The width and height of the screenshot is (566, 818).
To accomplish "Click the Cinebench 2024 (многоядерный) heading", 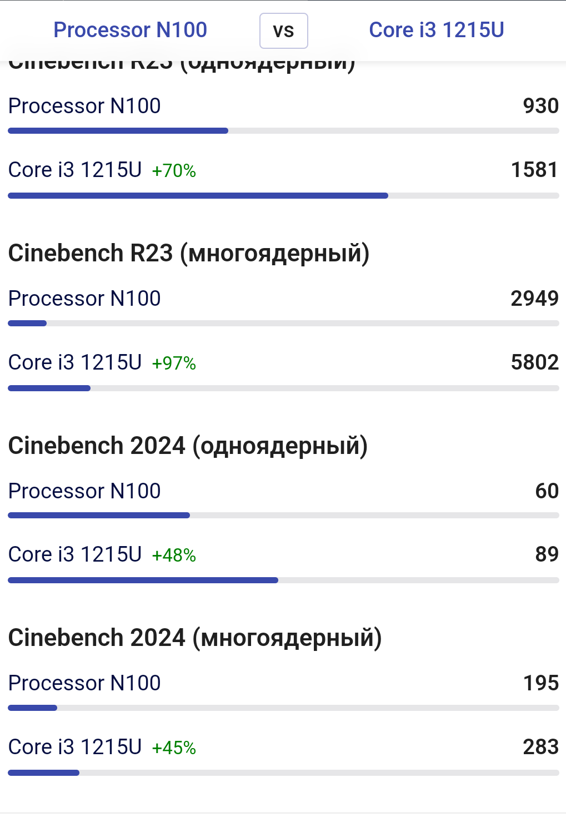I will coord(195,638).
